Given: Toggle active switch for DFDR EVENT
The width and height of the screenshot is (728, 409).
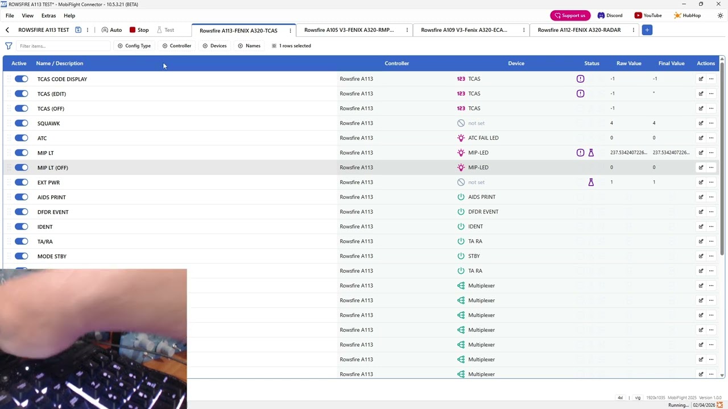Looking at the screenshot, I should point(22,212).
